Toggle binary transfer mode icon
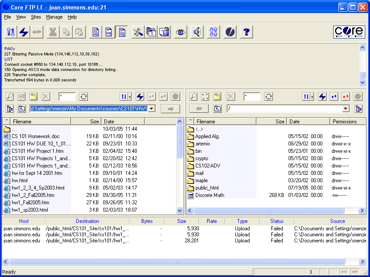The image size is (370, 277). 109,32
